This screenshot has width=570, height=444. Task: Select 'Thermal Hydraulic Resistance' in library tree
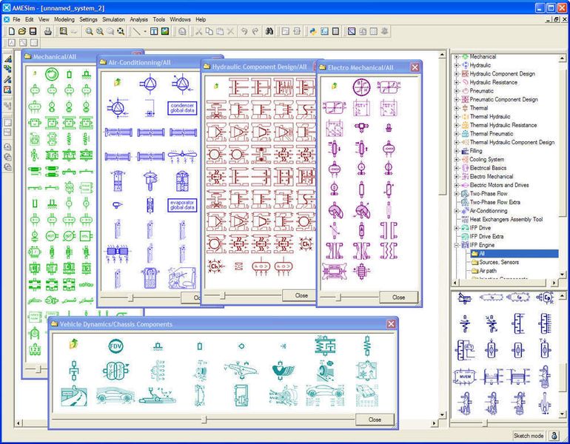[503, 125]
